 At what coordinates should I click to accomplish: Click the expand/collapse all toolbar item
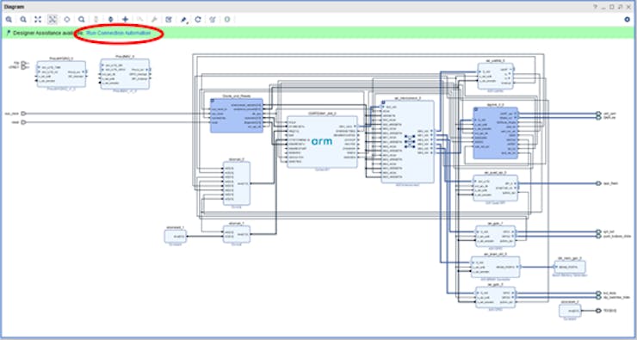(x=110, y=20)
